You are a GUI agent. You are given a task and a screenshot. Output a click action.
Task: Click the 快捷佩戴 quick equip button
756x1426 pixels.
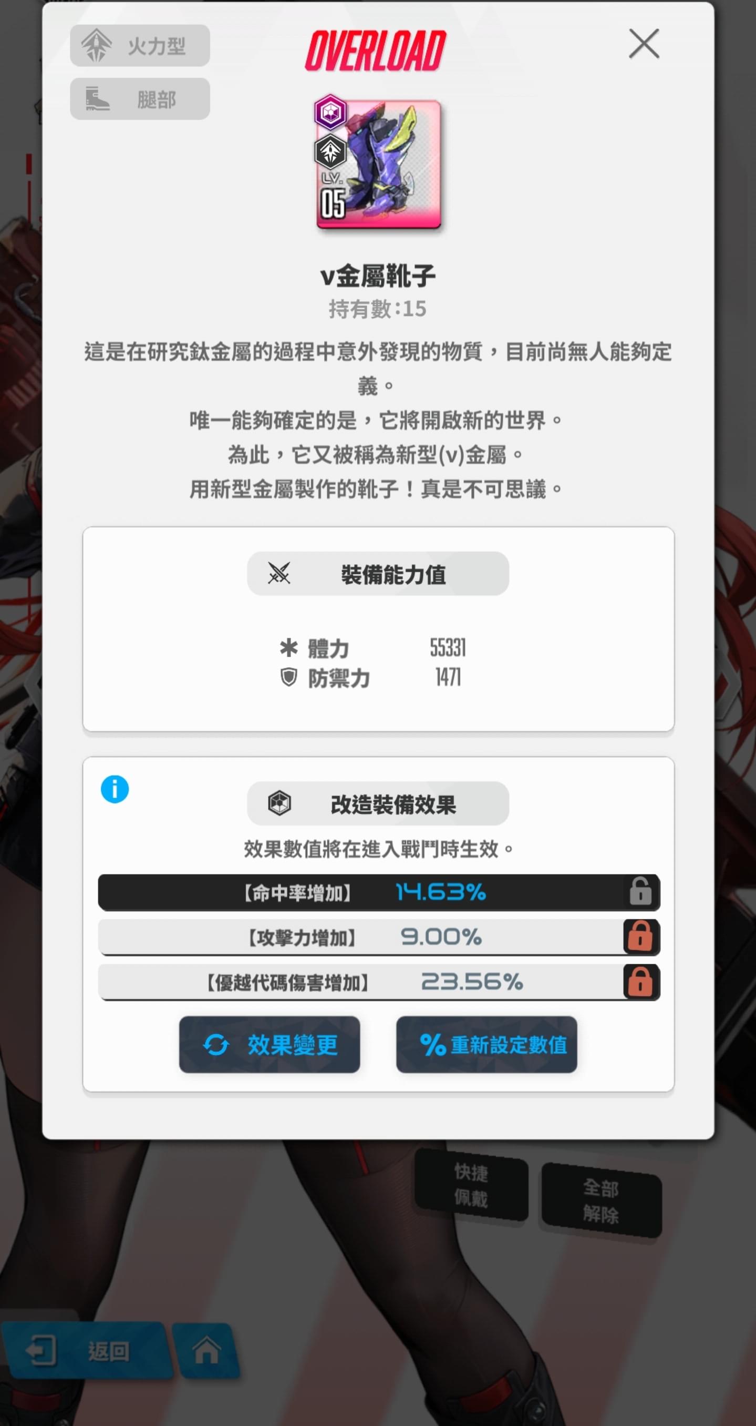(x=471, y=1185)
